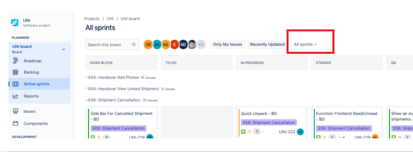413x152 pixels.
Task: Click E06 epic label on Side Bar card
Action: pyautogui.click(x=118, y=129)
